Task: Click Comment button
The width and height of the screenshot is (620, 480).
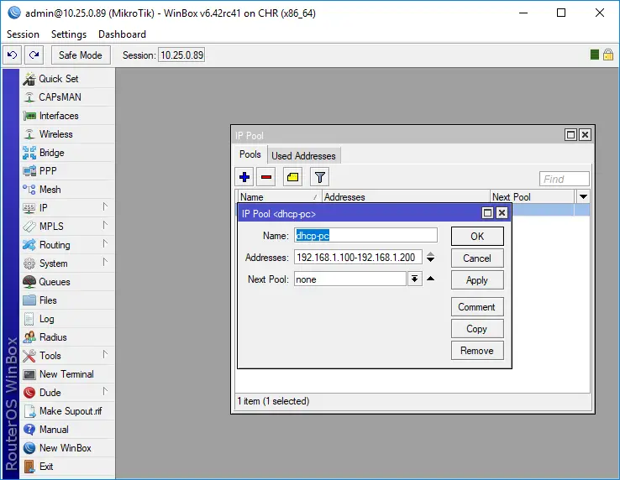Action: (x=477, y=307)
